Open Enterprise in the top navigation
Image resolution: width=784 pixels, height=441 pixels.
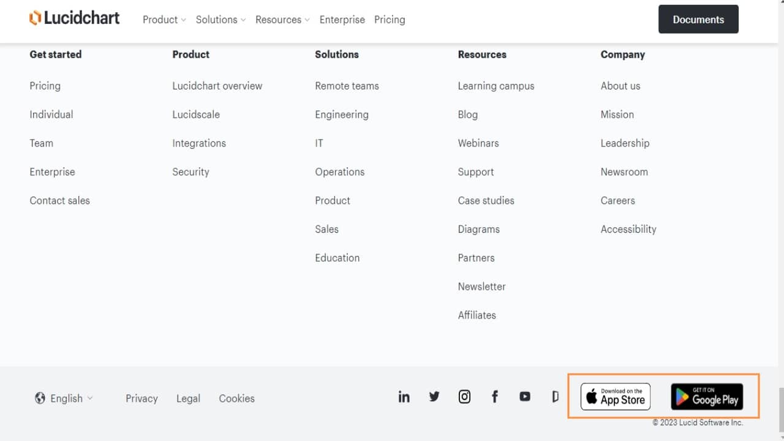click(x=342, y=20)
